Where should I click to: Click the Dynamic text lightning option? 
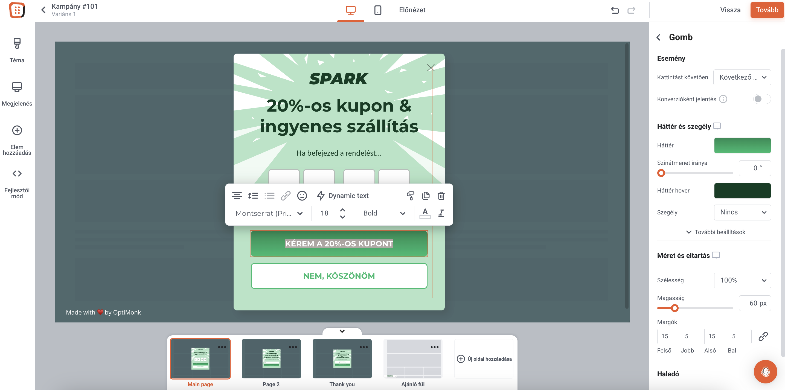point(342,196)
